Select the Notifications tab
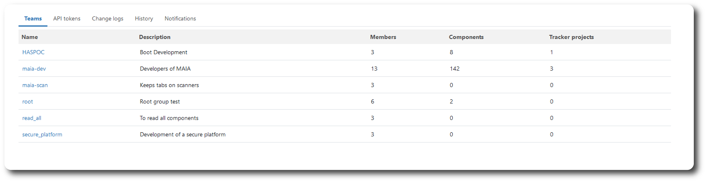The width and height of the screenshot is (706, 182). pos(180,19)
